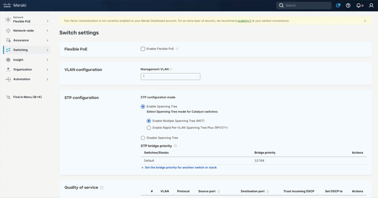378x198 pixels.
Task: Click the Automation sidebar icon
Action: tap(8, 79)
